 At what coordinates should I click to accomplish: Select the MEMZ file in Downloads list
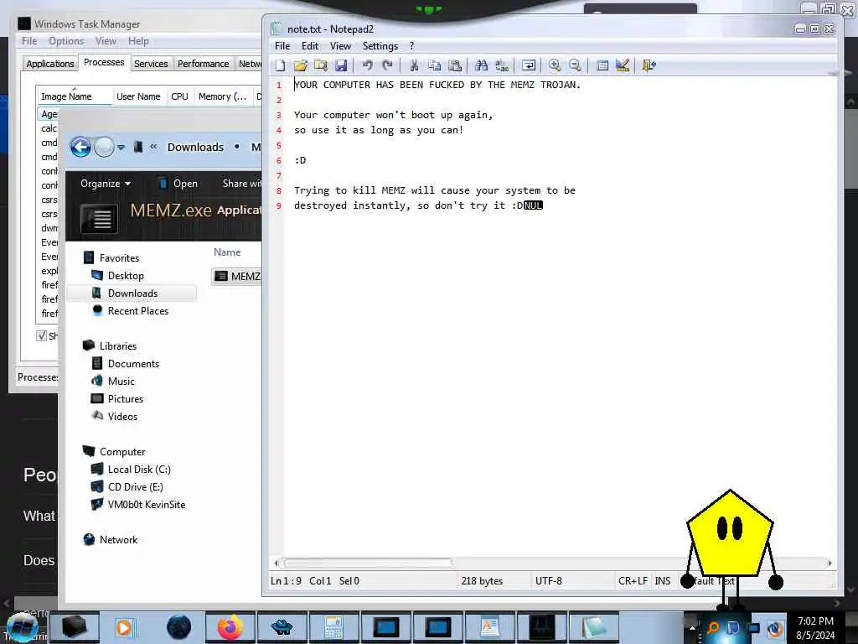pos(237,276)
